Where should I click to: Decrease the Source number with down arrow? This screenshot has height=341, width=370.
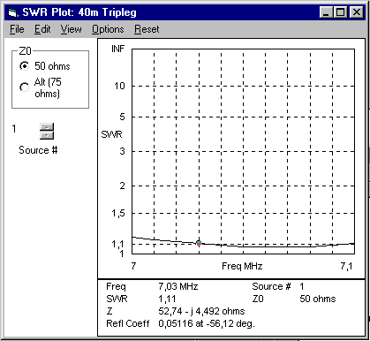tap(47, 135)
